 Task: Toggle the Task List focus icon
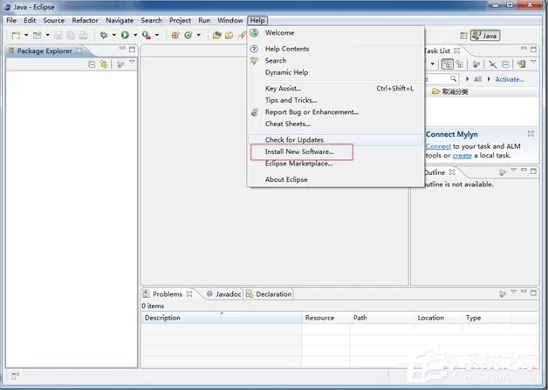tap(476, 64)
